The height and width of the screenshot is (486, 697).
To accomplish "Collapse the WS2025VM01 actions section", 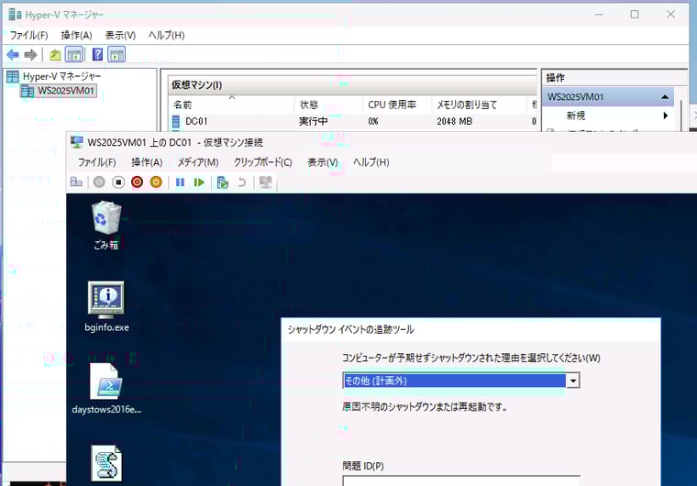I will pos(664,97).
